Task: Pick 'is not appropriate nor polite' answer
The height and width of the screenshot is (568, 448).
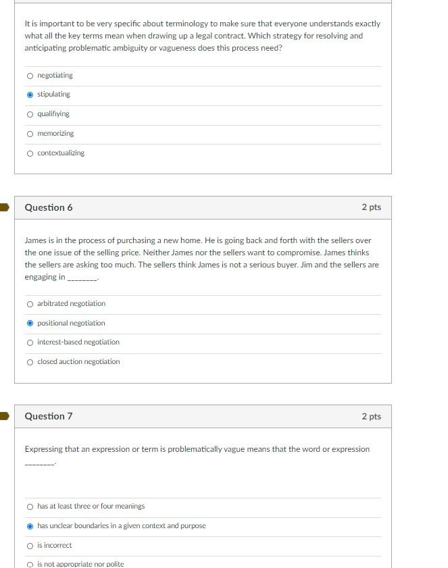Action: click(x=30, y=563)
